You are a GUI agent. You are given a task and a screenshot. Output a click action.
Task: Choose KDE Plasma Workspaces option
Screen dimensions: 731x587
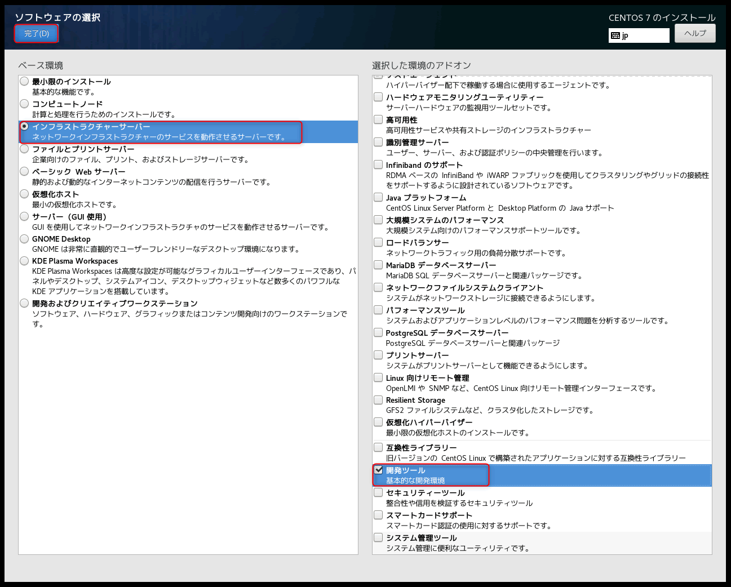24,261
